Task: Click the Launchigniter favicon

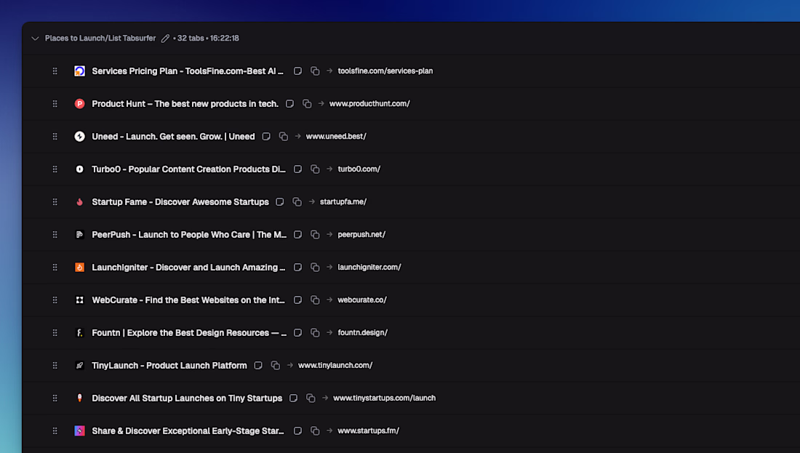Action: tap(79, 268)
